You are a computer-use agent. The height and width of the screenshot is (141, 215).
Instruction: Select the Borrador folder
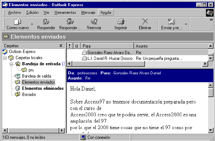point(29,94)
